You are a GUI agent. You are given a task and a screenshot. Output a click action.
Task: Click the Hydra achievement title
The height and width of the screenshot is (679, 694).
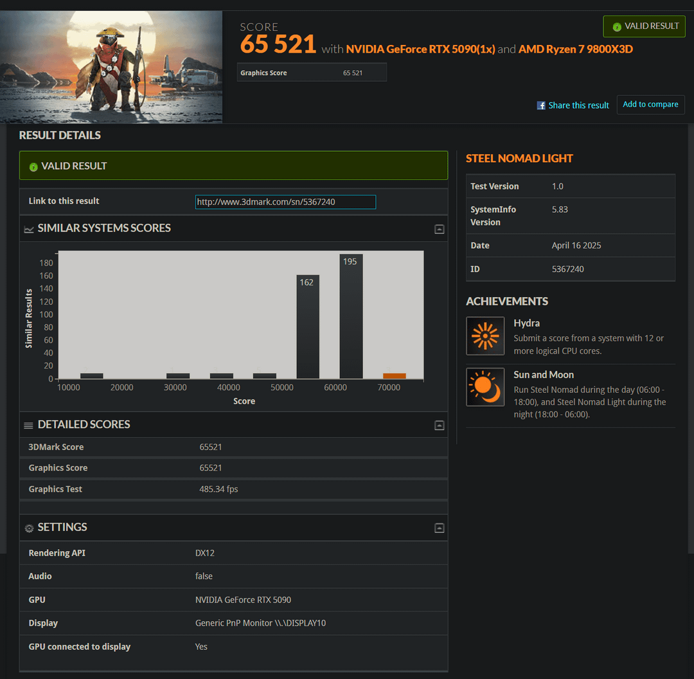[x=527, y=323]
